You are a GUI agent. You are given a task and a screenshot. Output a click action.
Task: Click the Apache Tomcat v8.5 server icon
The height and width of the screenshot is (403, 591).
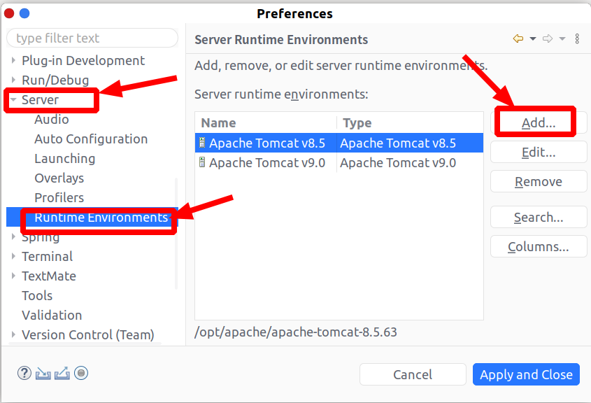[x=202, y=143]
